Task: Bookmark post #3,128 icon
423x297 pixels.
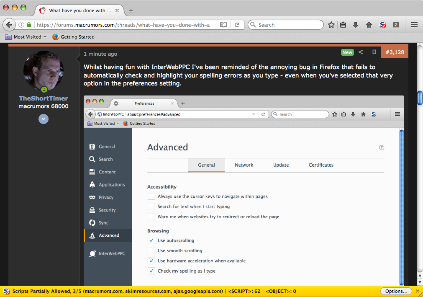Action: click(374, 52)
